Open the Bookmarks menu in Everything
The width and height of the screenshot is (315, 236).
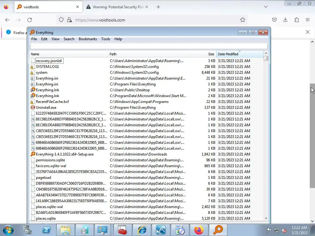pyautogui.click(x=88, y=39)
